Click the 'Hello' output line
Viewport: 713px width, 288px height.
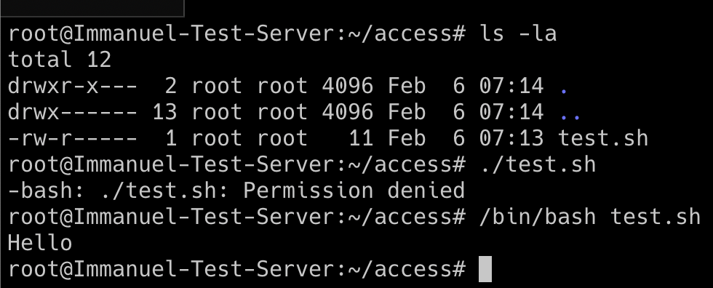40,243
